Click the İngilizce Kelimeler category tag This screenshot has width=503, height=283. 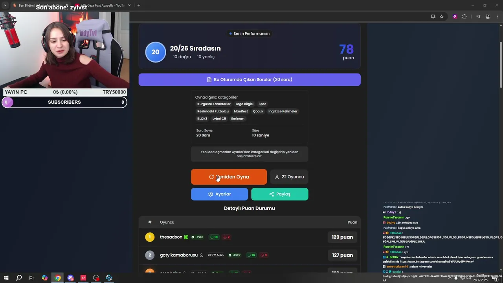pos(283,111)
